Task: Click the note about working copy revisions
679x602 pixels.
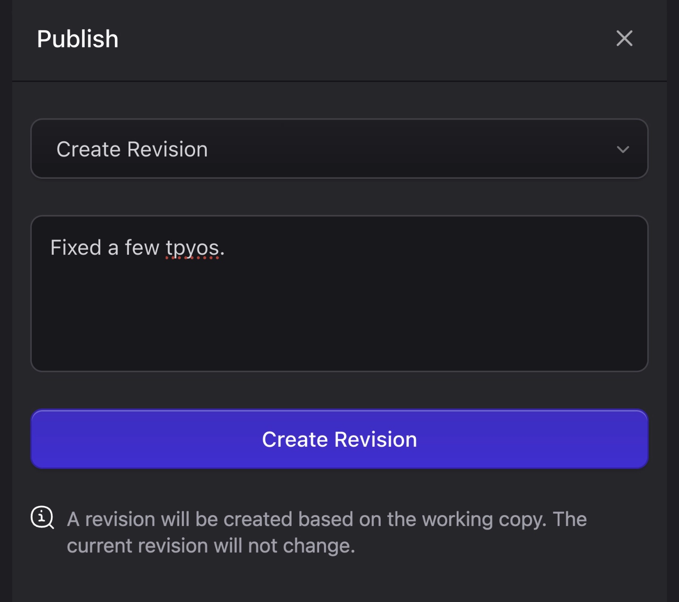Action: click(x=326, y=532)
